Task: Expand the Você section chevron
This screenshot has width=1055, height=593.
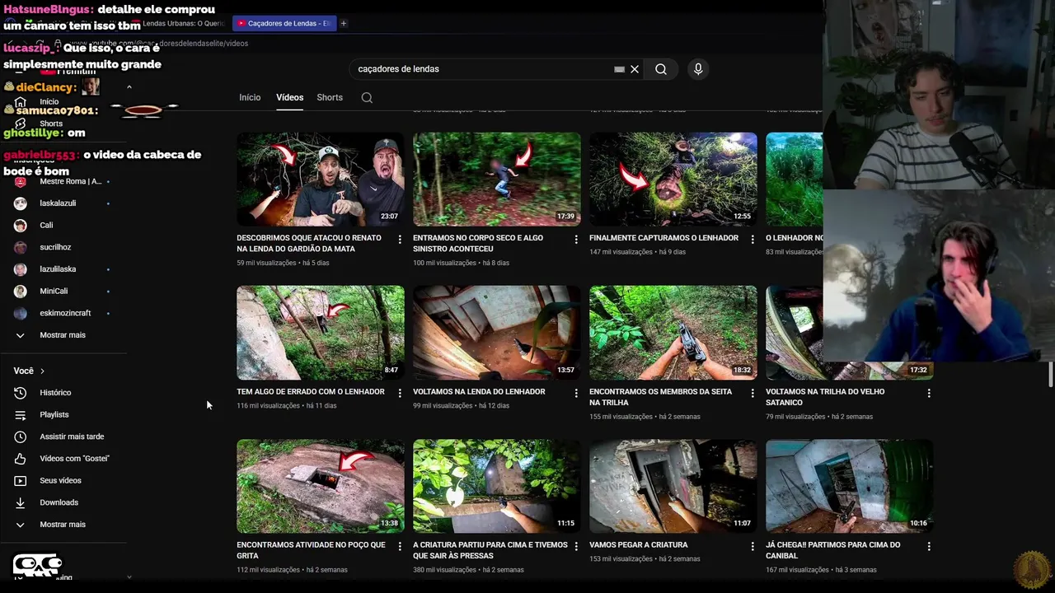Action: [42, 371]
